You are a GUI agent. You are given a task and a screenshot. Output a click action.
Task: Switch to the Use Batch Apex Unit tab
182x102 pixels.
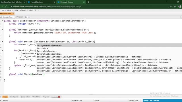coord(12,2)
